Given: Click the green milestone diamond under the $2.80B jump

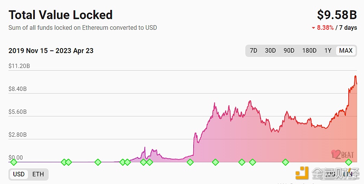Looking at the screenshot, I should click(x=190, y=162).
